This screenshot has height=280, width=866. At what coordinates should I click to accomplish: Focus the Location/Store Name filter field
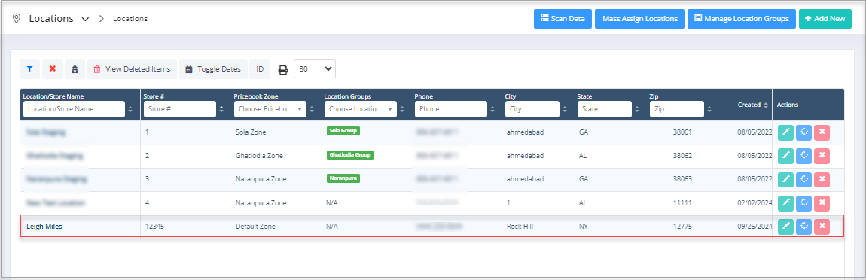pos(74,109)
